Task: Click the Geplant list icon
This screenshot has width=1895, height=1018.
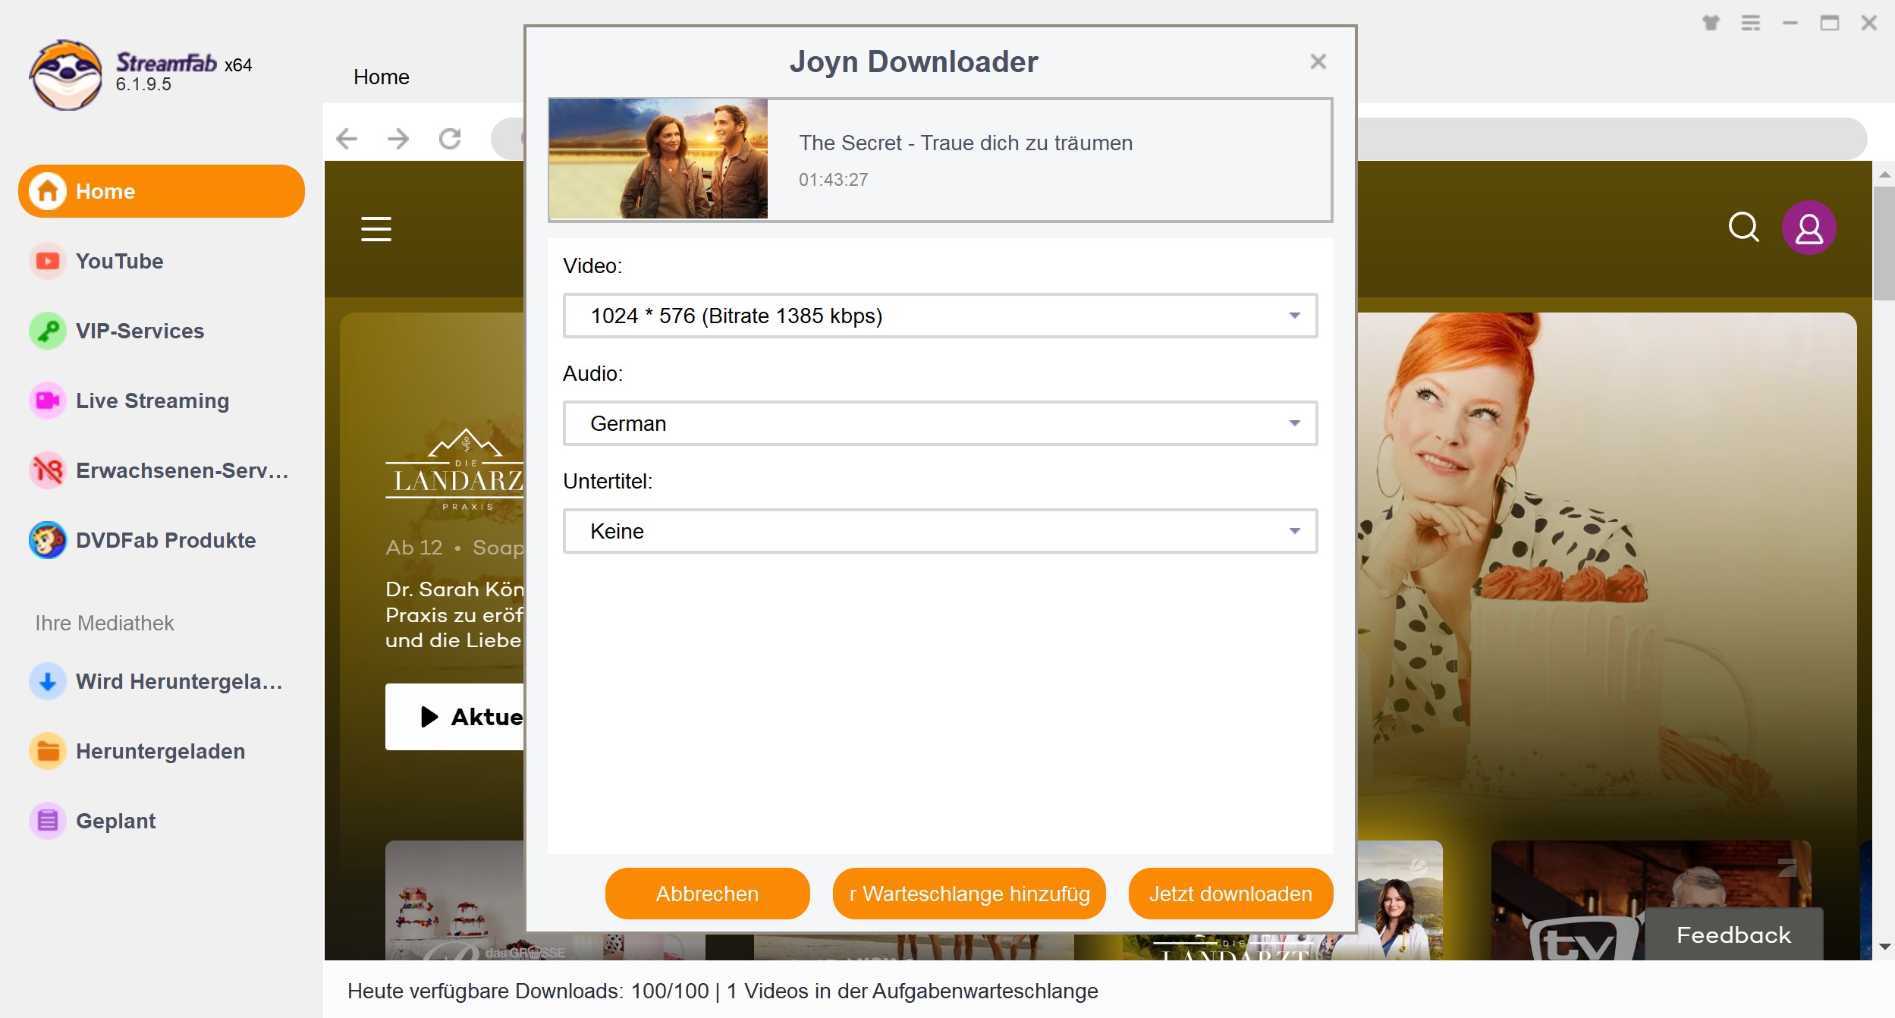Action: tap(48, 821)
